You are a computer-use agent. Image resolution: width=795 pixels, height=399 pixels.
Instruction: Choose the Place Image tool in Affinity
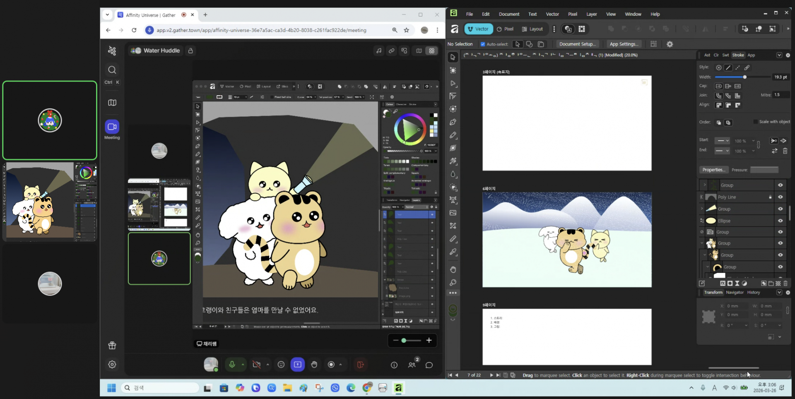(x=453, y=213)
